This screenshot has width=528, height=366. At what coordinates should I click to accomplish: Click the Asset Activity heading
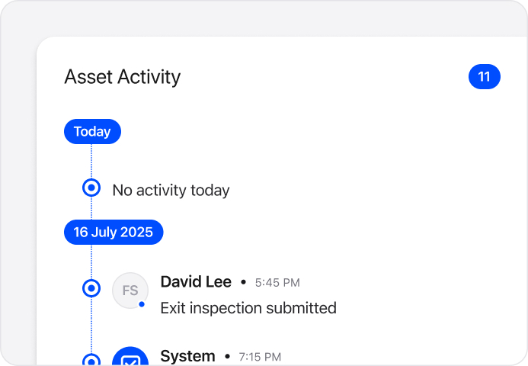coord(123,77)
